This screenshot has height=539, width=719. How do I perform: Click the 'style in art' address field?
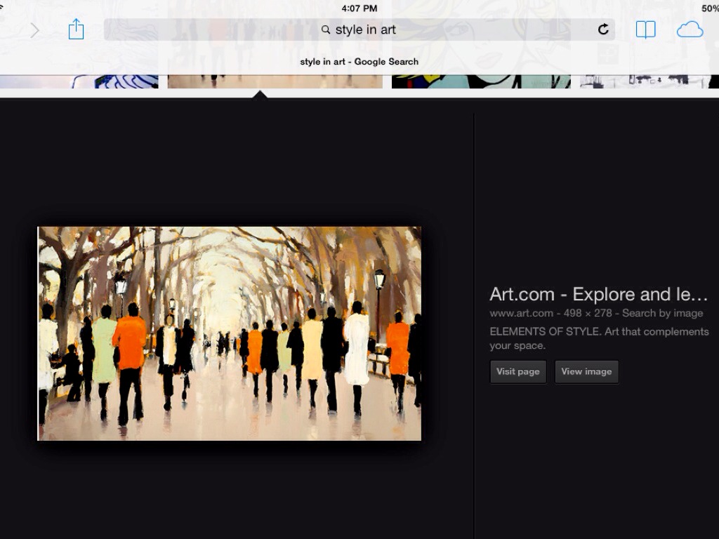[x=366, y=29]
